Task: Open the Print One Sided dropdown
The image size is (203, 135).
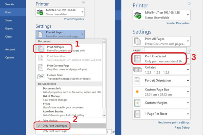Action: pyautogui.click(x=187, y=58)
